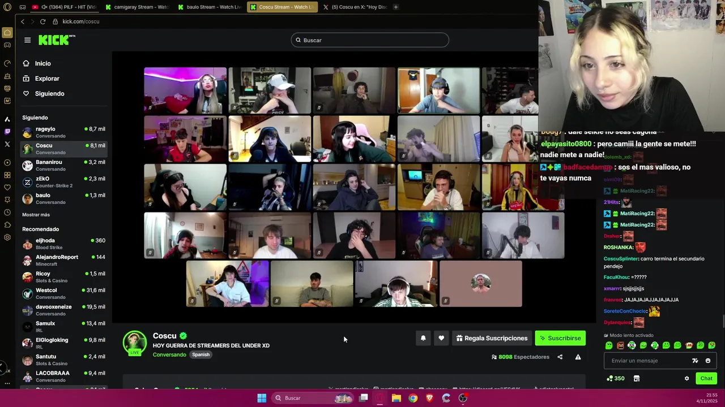Switch to baulo Stream browser tab
Viewport: 725px width, 407px height.
tap(210, 7)
